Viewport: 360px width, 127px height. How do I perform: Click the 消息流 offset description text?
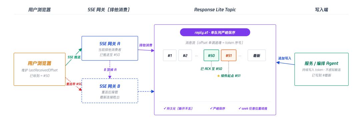(214, 43)
